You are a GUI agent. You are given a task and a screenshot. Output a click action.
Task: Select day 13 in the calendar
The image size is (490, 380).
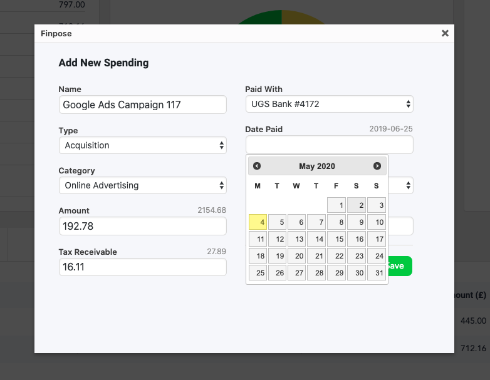[296, 239]
